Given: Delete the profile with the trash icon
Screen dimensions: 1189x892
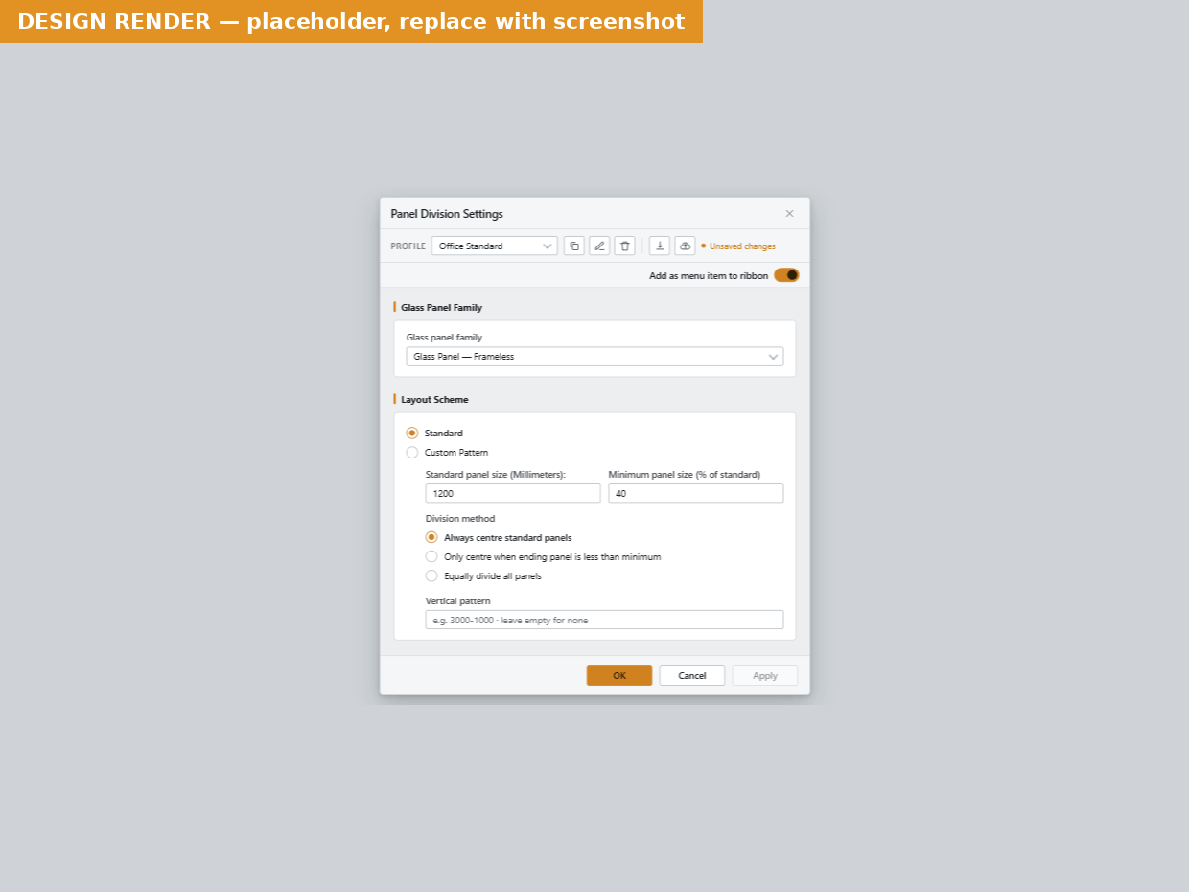Looking at the screenshot, I should click(x=625, y=246).
